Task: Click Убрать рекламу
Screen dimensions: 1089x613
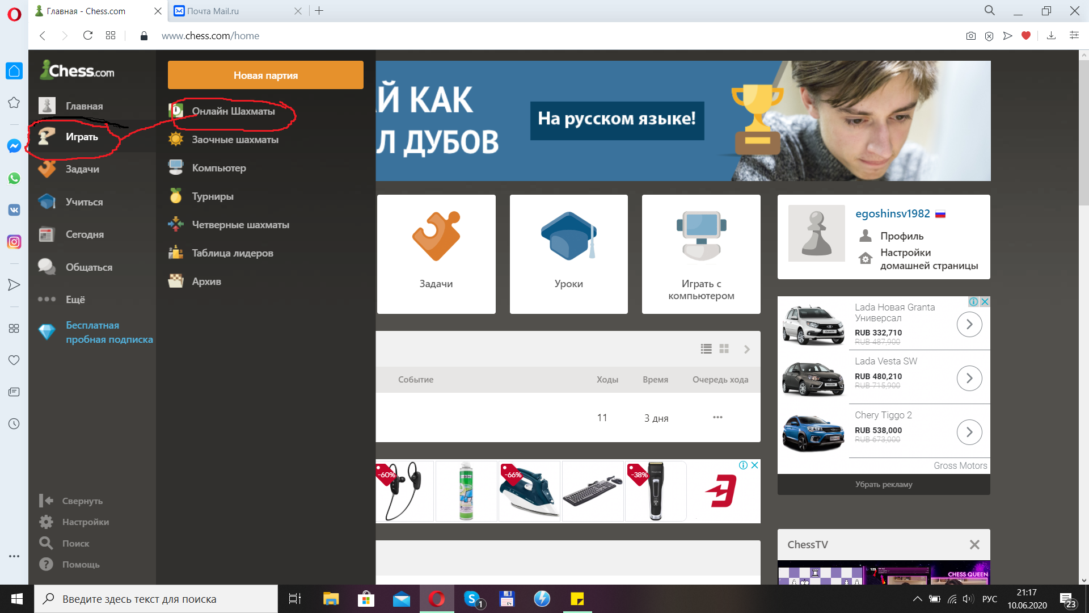Action: point(884,484)
